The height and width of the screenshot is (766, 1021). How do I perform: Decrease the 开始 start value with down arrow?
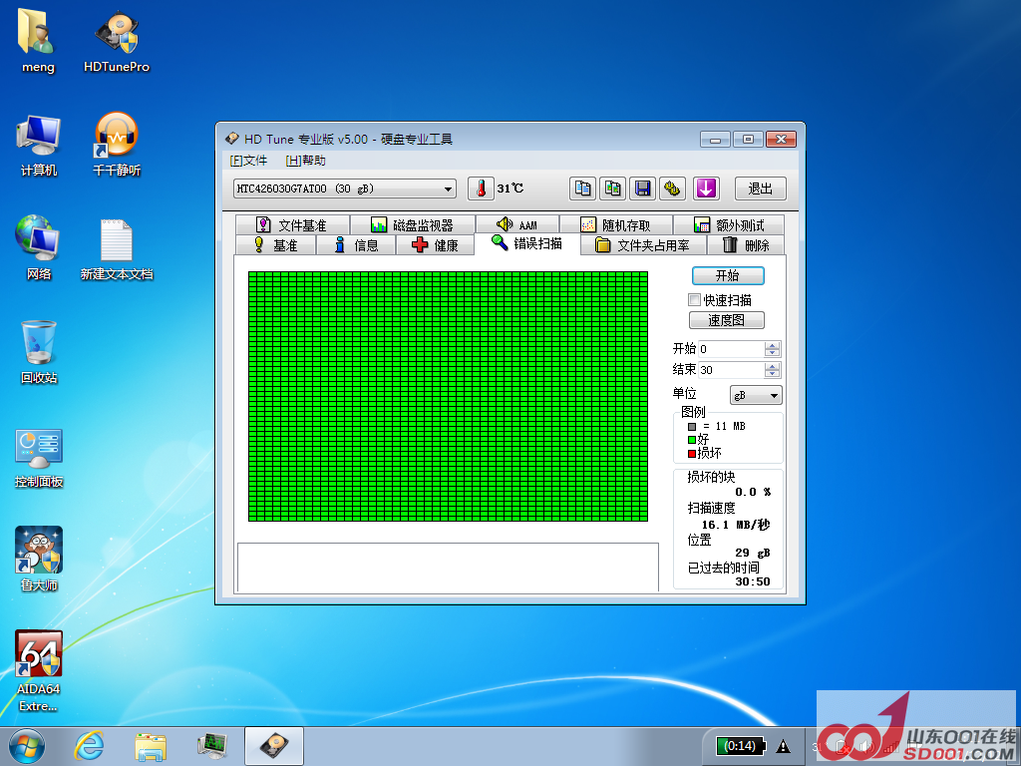pyautogui.click(x=773, y=352)
